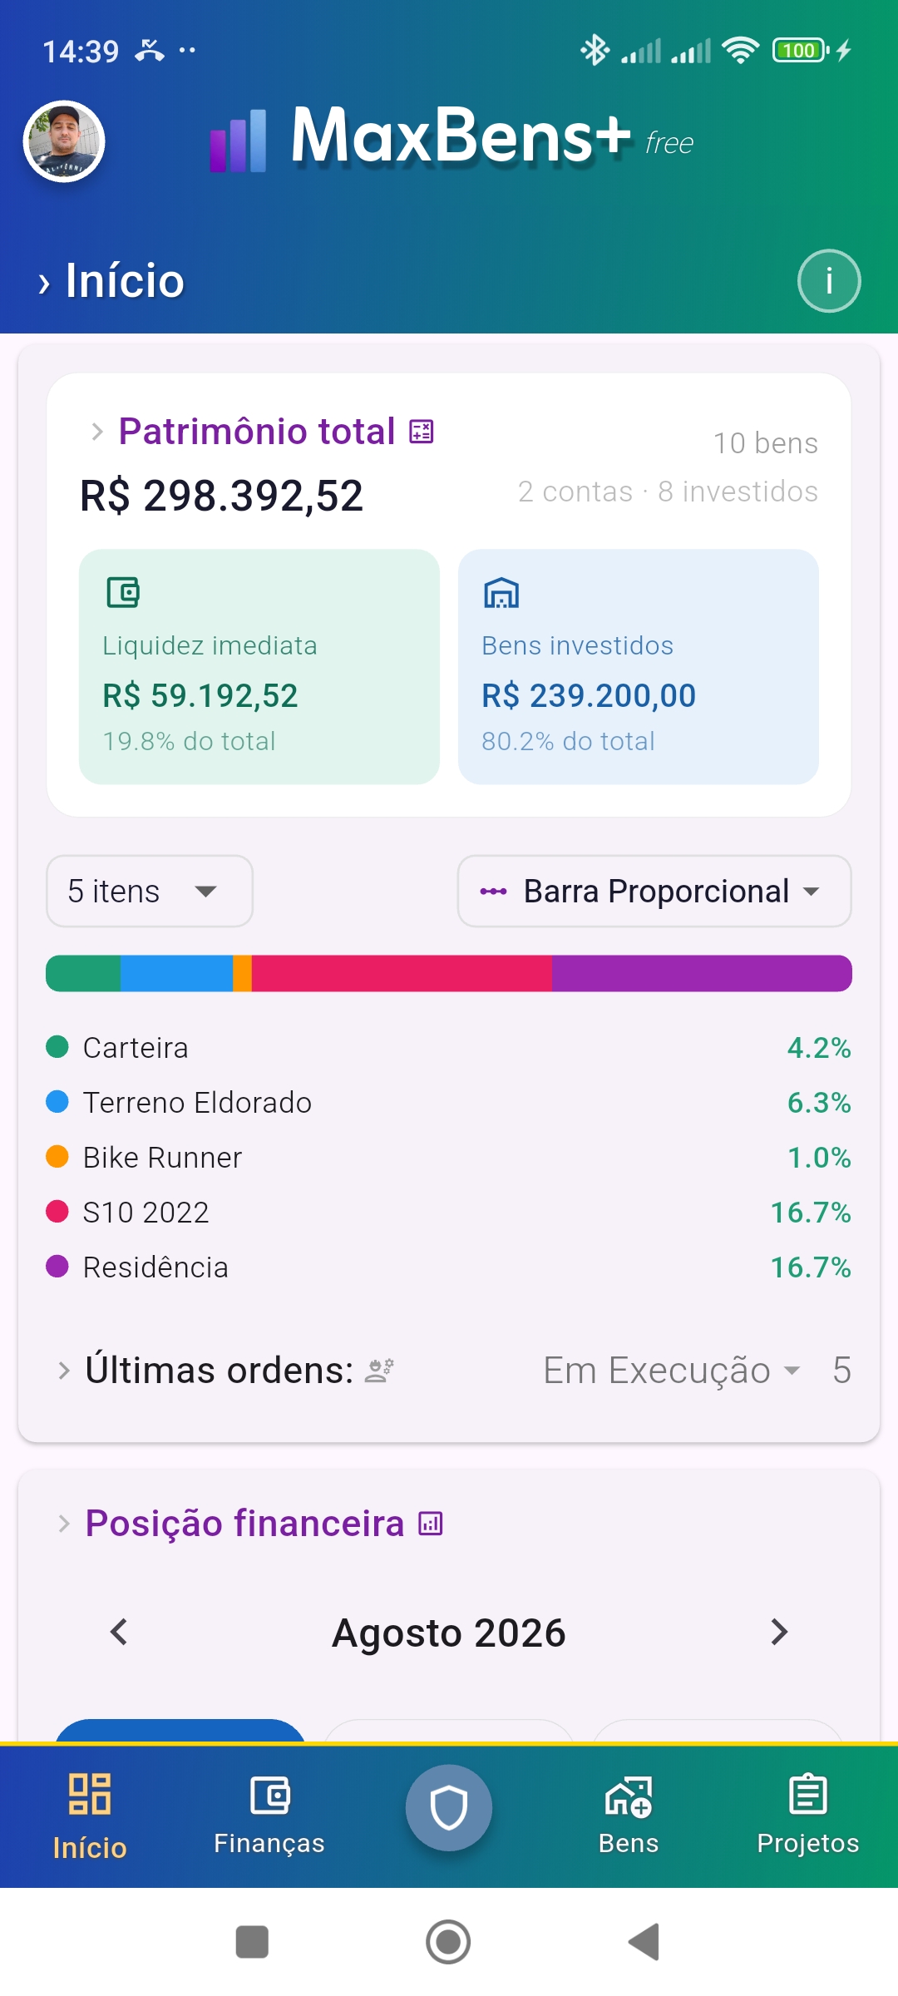Click the calculator icon next to Patrimônio total
898x1996 pixels.
click(x=422, y=432)
